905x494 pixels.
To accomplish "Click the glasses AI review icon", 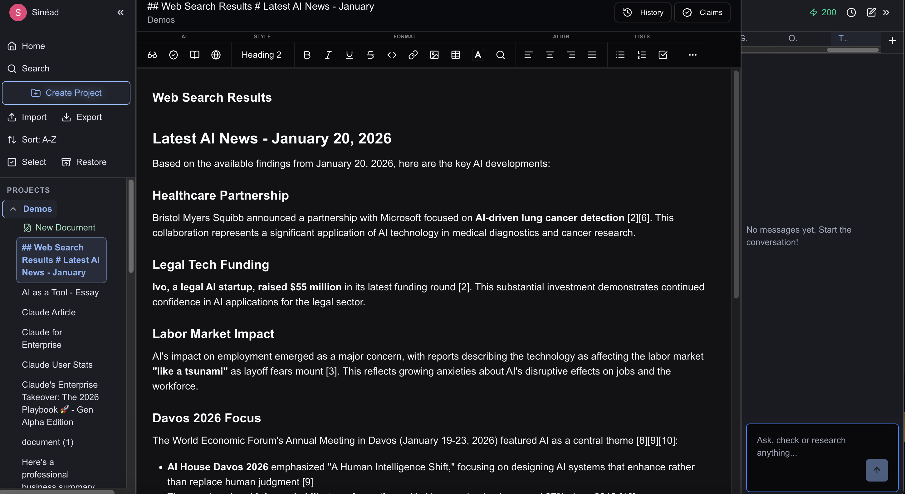I will pos(152,55).
